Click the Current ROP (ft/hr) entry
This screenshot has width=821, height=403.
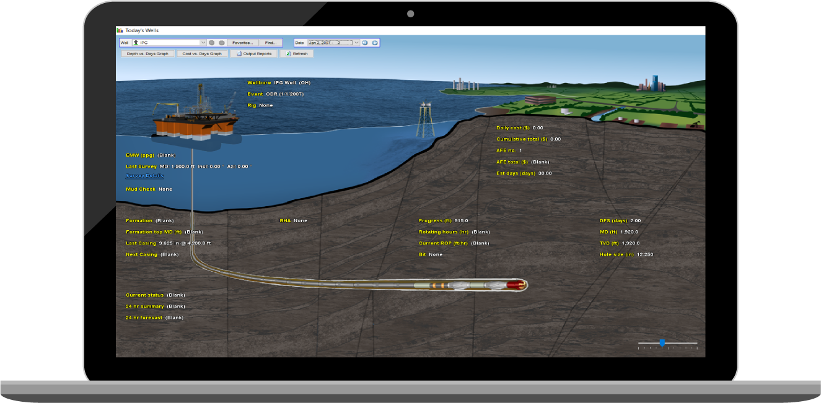454,243
